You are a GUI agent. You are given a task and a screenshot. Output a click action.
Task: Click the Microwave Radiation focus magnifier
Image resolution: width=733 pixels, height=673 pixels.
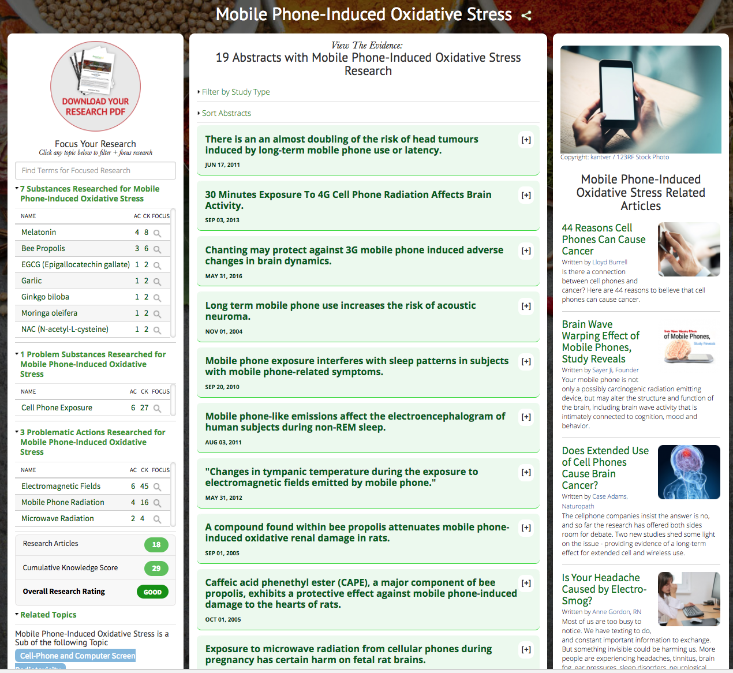[x=157, y=519]
